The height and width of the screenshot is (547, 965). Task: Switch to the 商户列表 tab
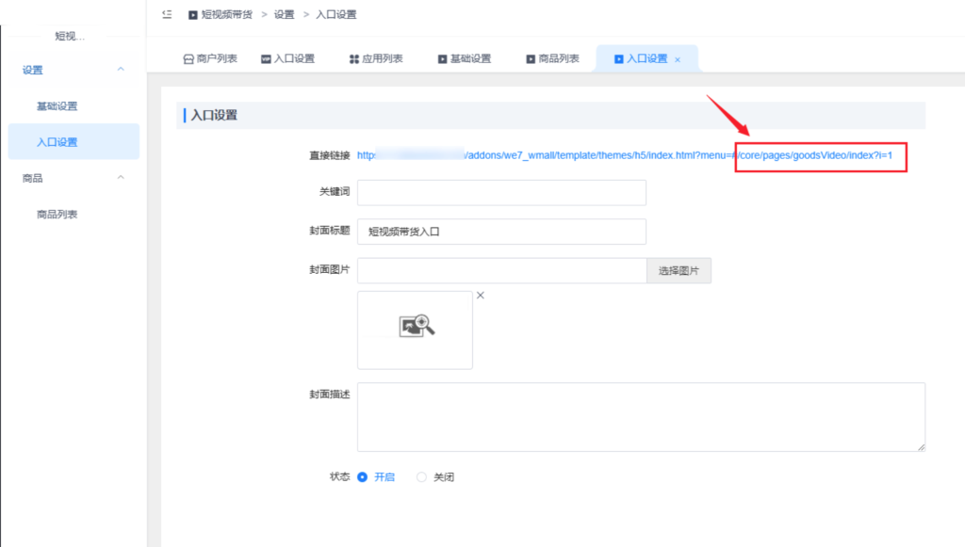click(217, 58)
